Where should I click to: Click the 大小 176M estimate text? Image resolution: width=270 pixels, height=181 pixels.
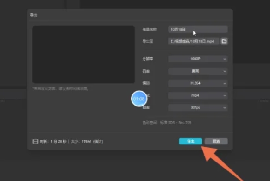(87, 142)
